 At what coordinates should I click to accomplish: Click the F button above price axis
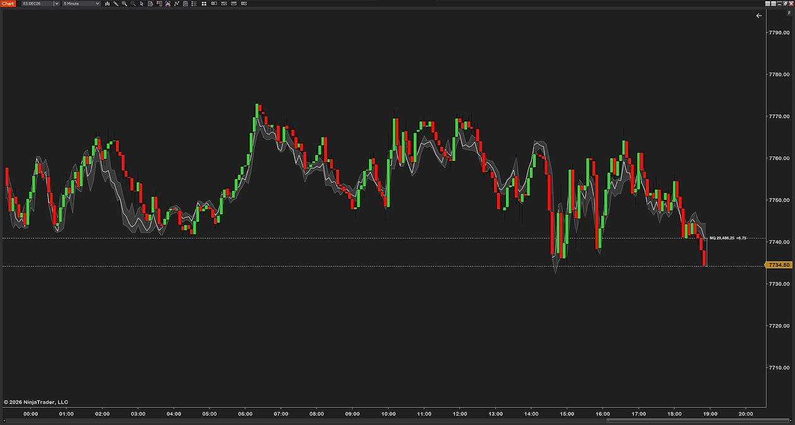[x=789, y=13]
